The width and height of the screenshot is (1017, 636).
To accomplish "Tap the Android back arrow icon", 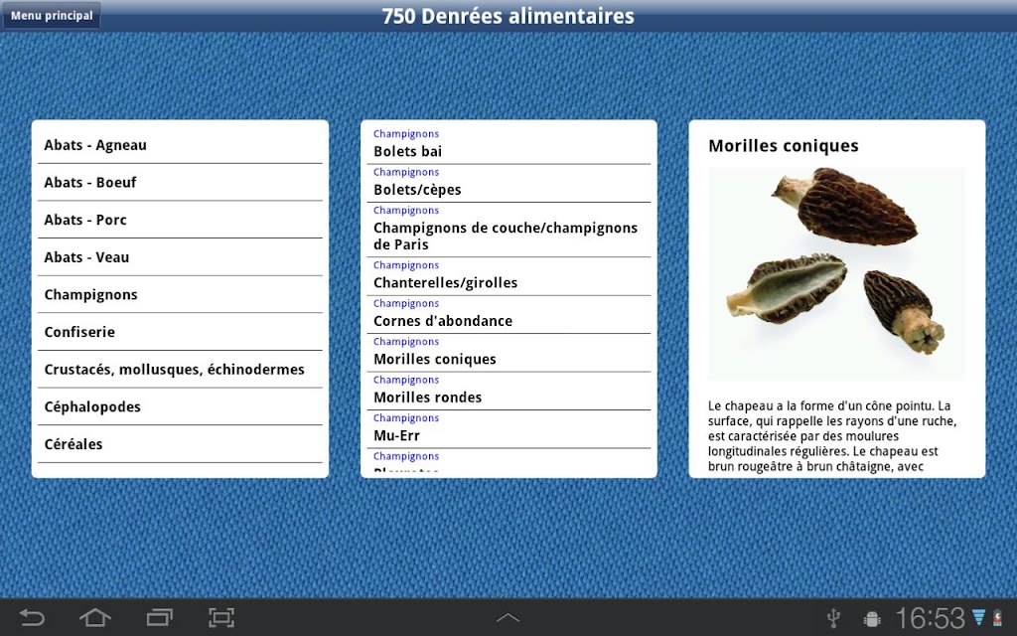I will point(32,617).
